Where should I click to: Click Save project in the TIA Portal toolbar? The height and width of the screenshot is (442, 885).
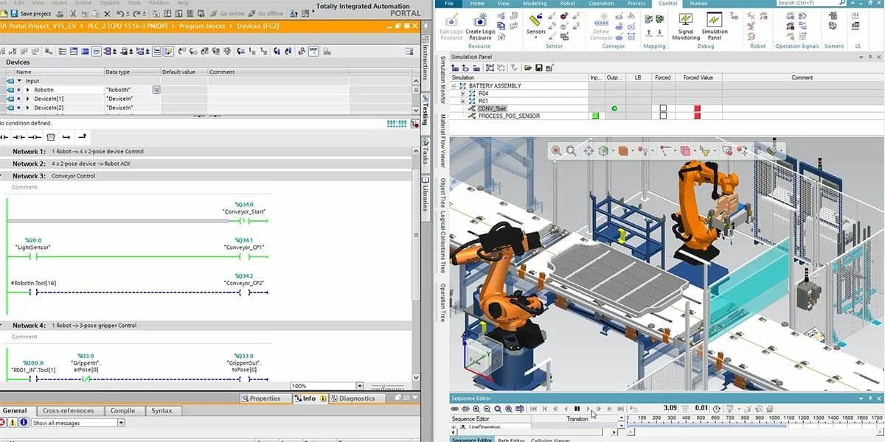point(31,13)
